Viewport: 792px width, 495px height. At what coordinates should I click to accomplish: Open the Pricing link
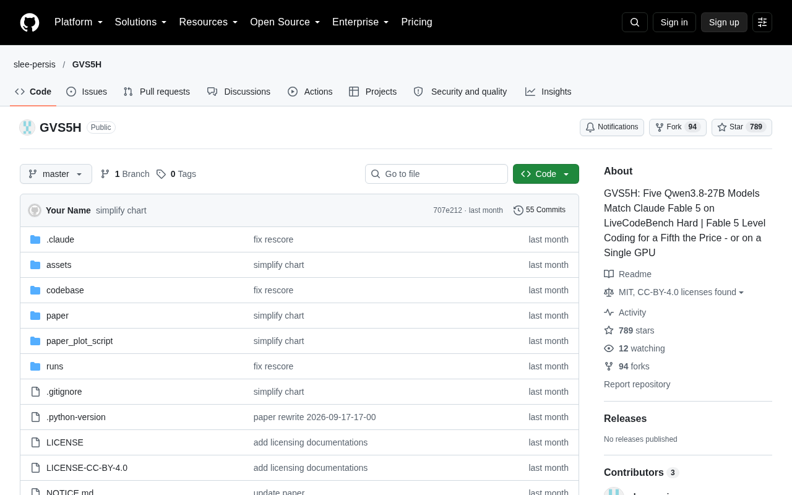pyautogui.click(x=416, y=22)
